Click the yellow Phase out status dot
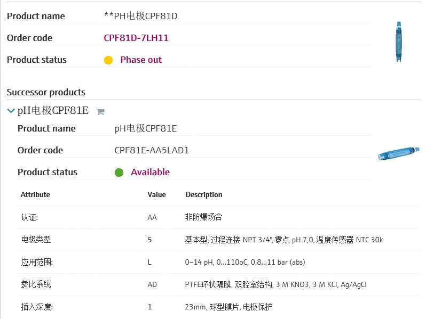The image size is (426, 319). tap(108, 60)
